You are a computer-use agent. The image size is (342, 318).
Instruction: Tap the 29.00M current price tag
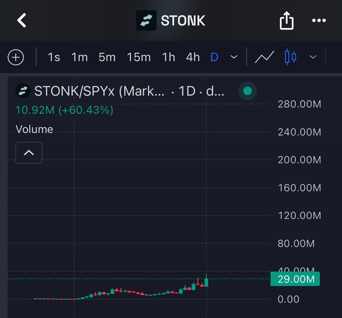pyautogui.click(x=295, y=279)
